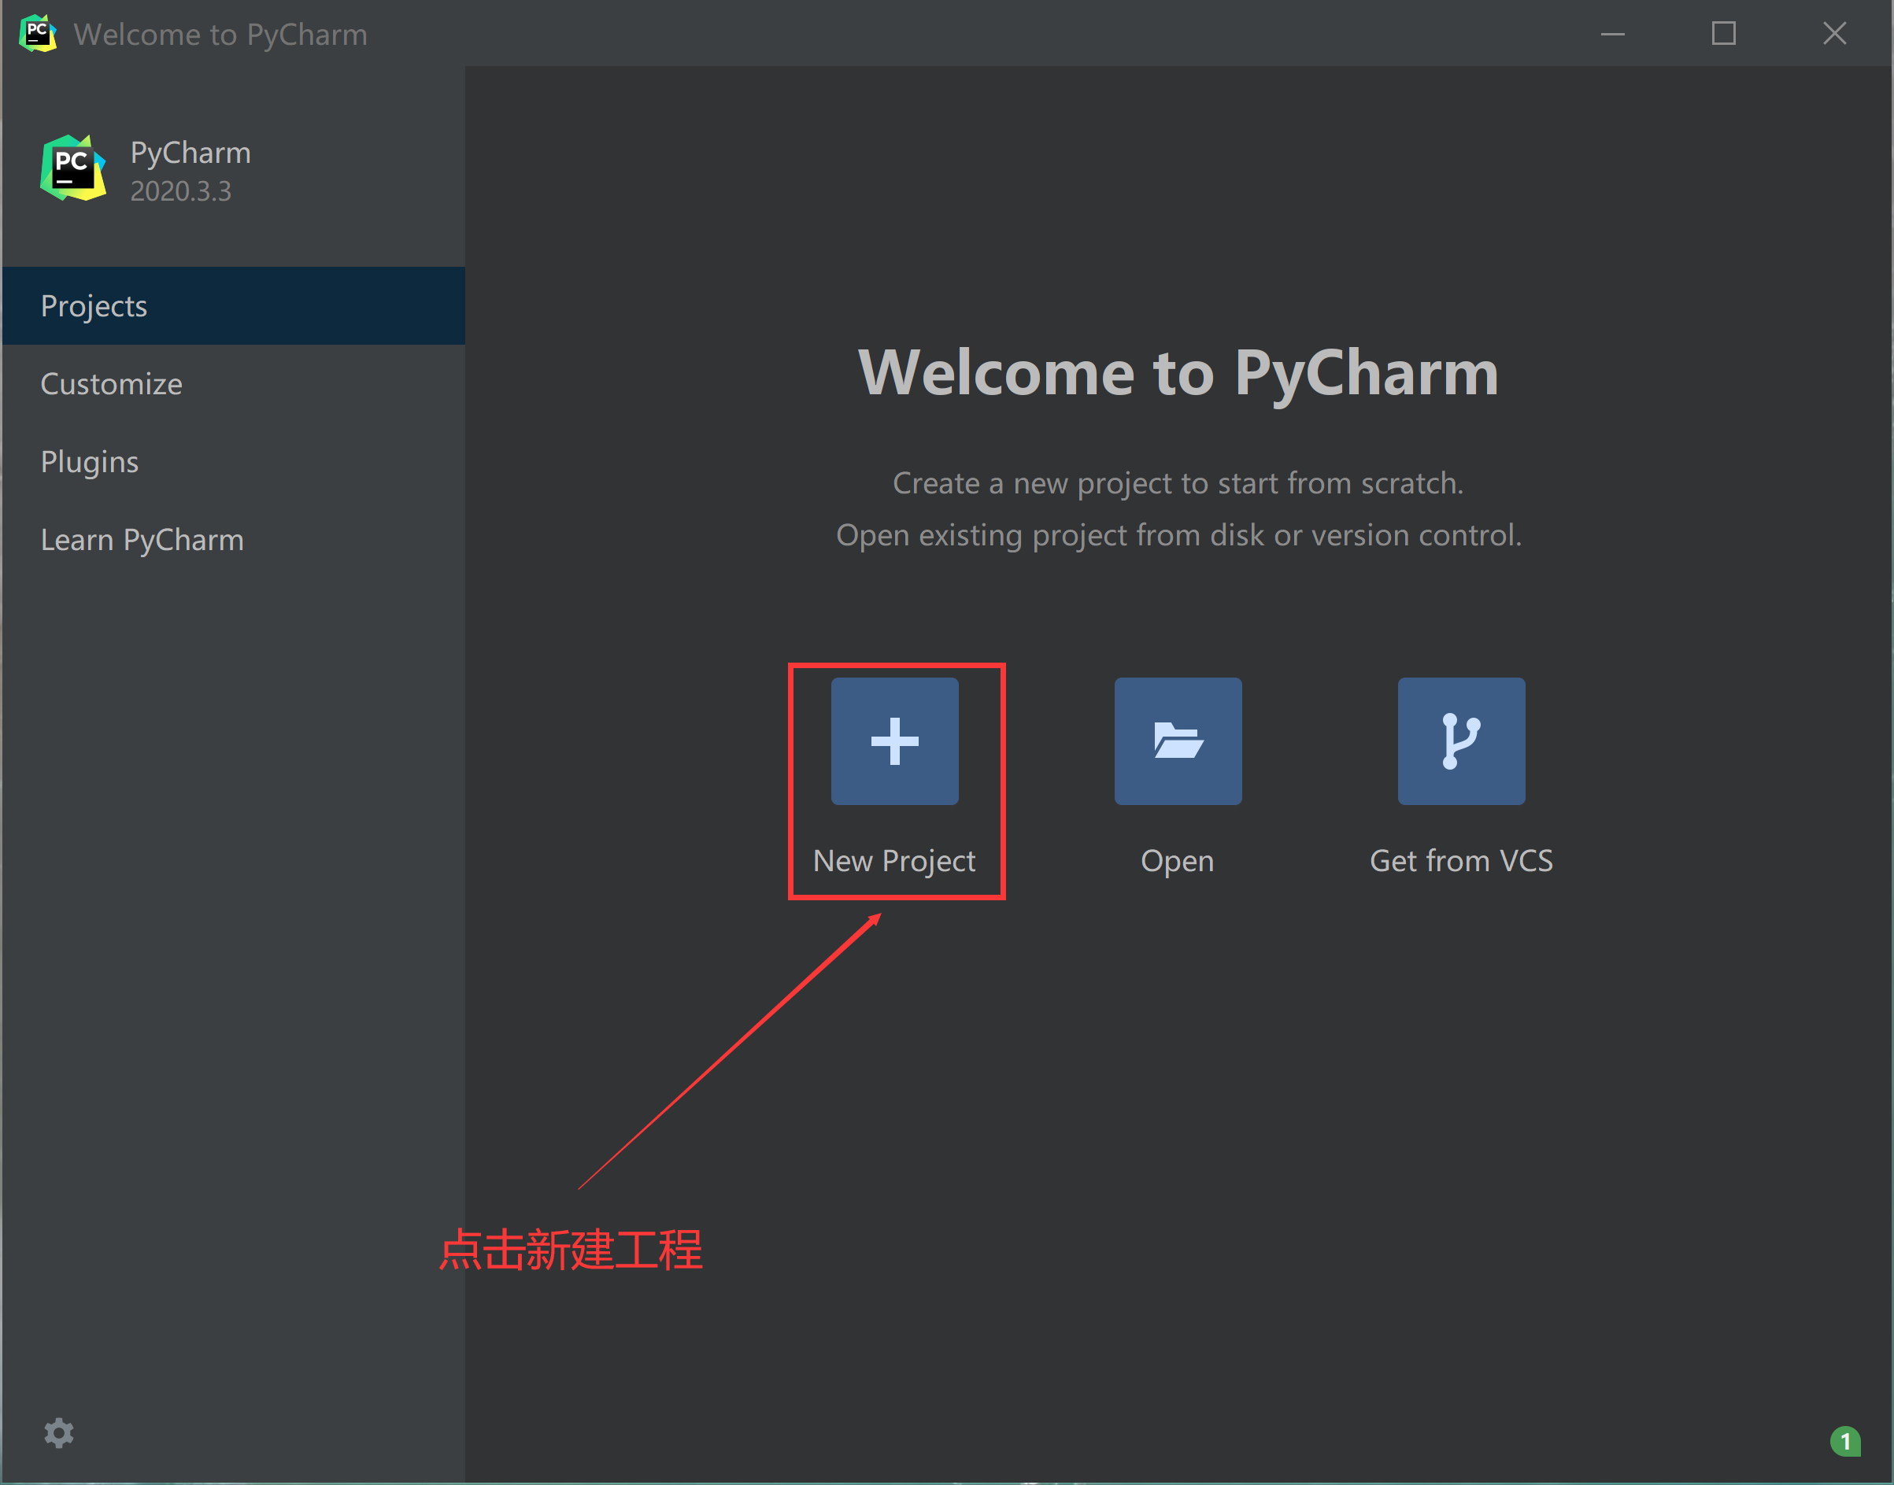1894x1485 pixels.
Task: Close the Welcome to PyCharm window
Action: [1834, 34]
